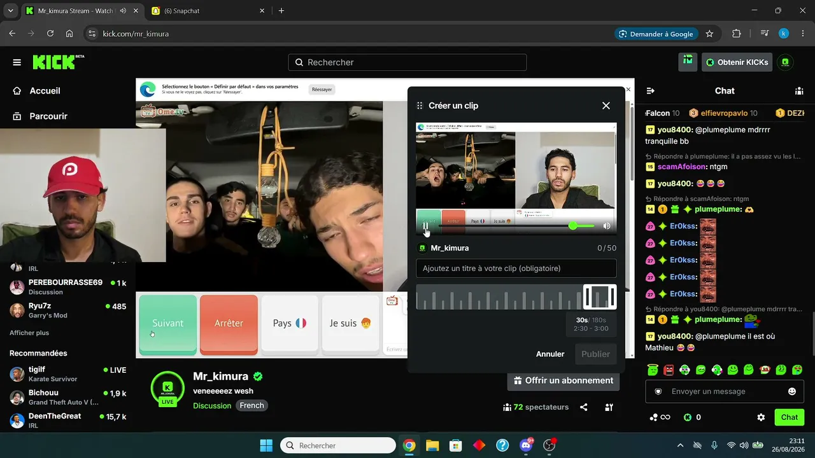This screenshot has height=458, width=815.
Task: Click the Publier button
Action: click(x=595, y=354)
